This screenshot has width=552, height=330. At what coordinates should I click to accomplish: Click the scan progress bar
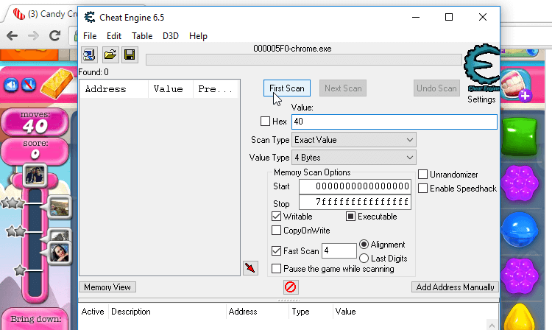pyautogui.click(x=304, y=60)
